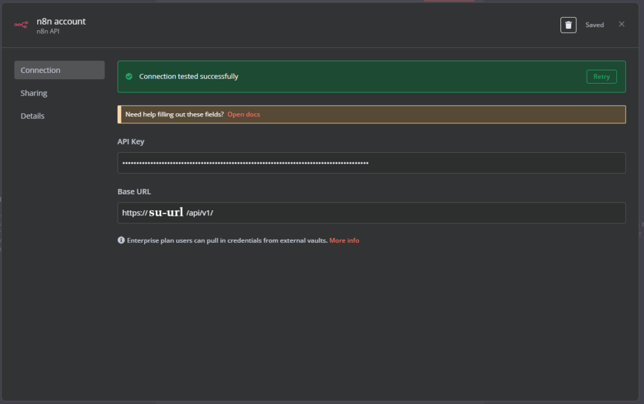Click the API Key field label
The height and width of the screenshot is (404, 644).
(131, 142)
